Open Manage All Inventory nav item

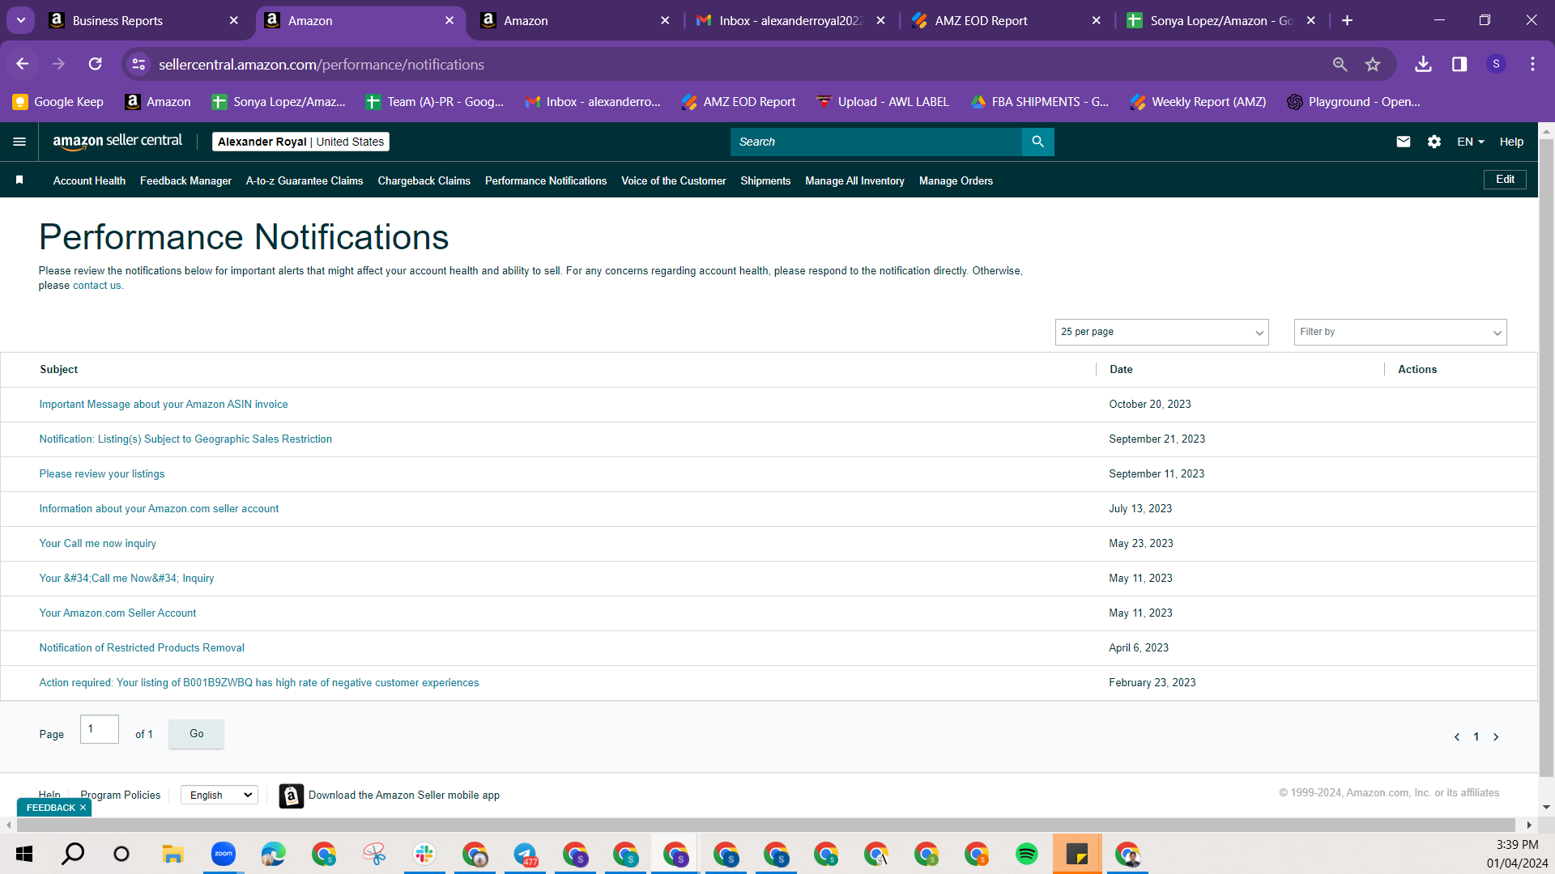click(x=854, y=180)
